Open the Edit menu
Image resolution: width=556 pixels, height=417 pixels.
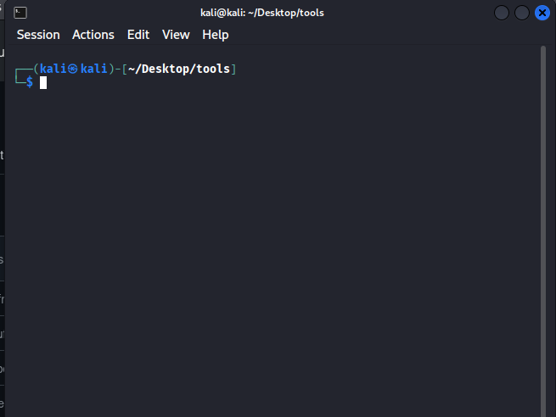[138, 35]
